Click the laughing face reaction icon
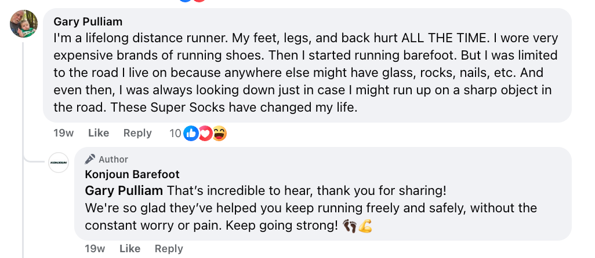This screenshot has width=595, height=258. click(219, 133)
